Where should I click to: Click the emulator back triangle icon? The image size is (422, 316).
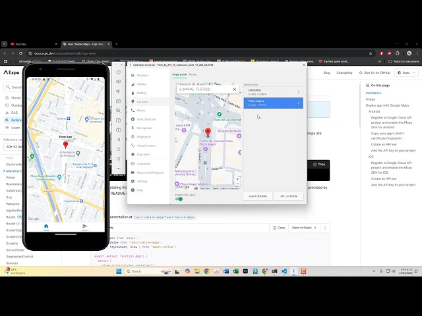click(x=119, y=140)
